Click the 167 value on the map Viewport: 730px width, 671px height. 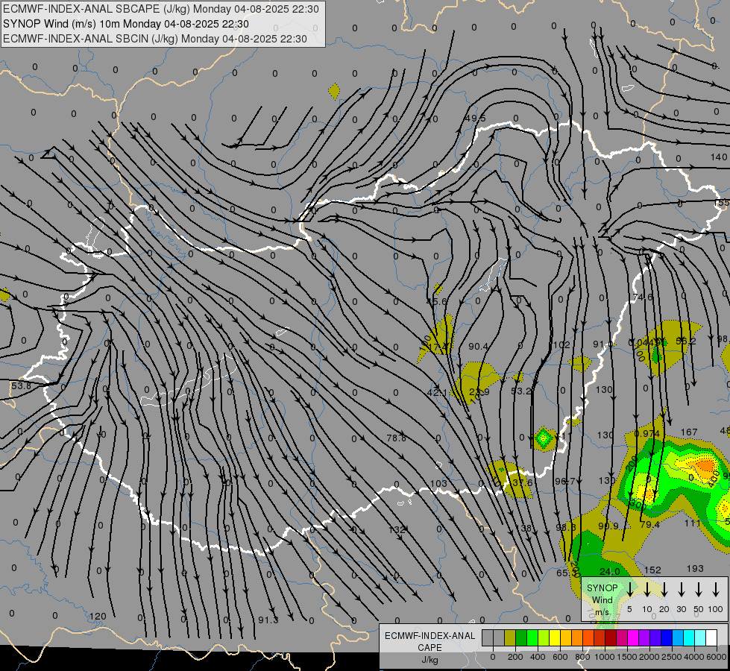tap(689, 432)
